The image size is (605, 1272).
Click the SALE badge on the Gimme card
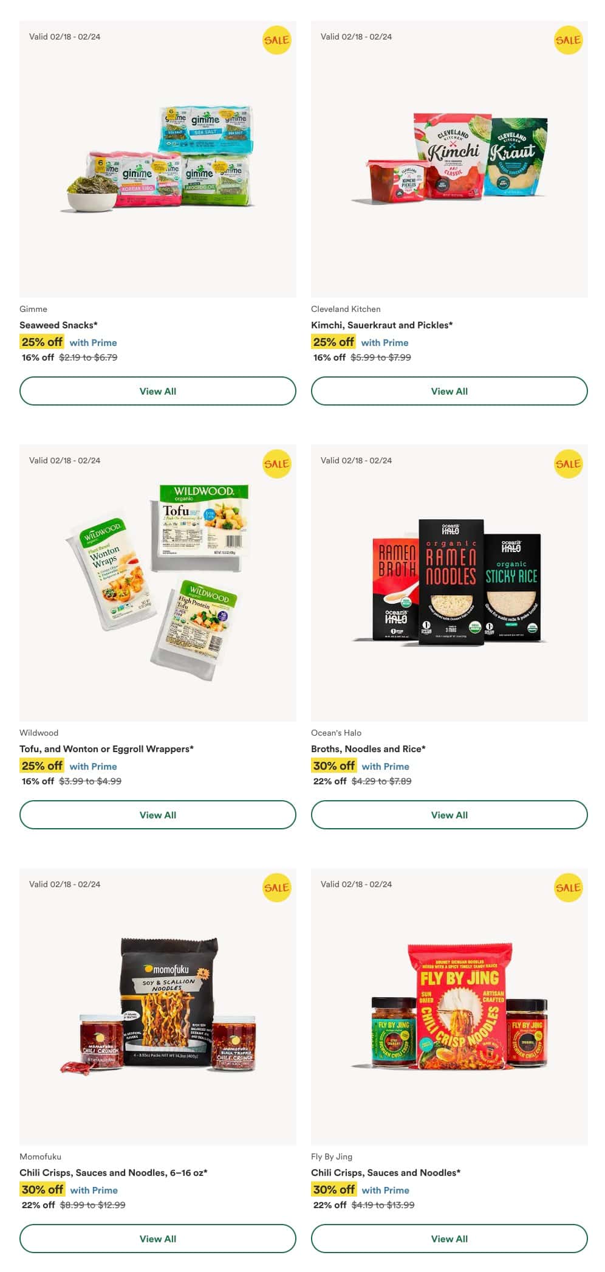point(276,40)
